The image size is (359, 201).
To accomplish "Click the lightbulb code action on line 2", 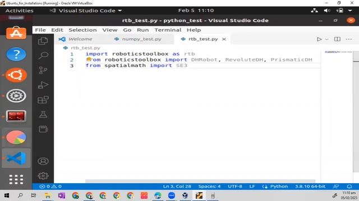I will pyautogui.click(x=89, y=59).
